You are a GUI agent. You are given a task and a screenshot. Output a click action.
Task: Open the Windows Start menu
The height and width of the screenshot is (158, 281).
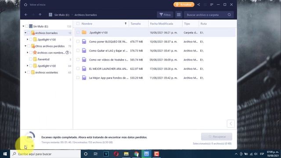coord(5,154)
